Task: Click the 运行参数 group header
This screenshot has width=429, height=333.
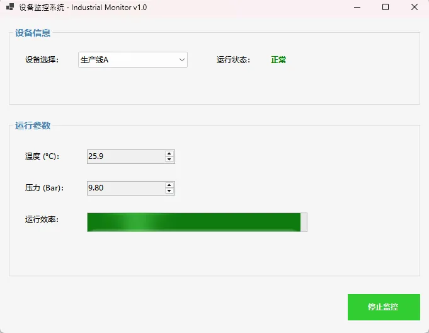Action: (33, 126)
